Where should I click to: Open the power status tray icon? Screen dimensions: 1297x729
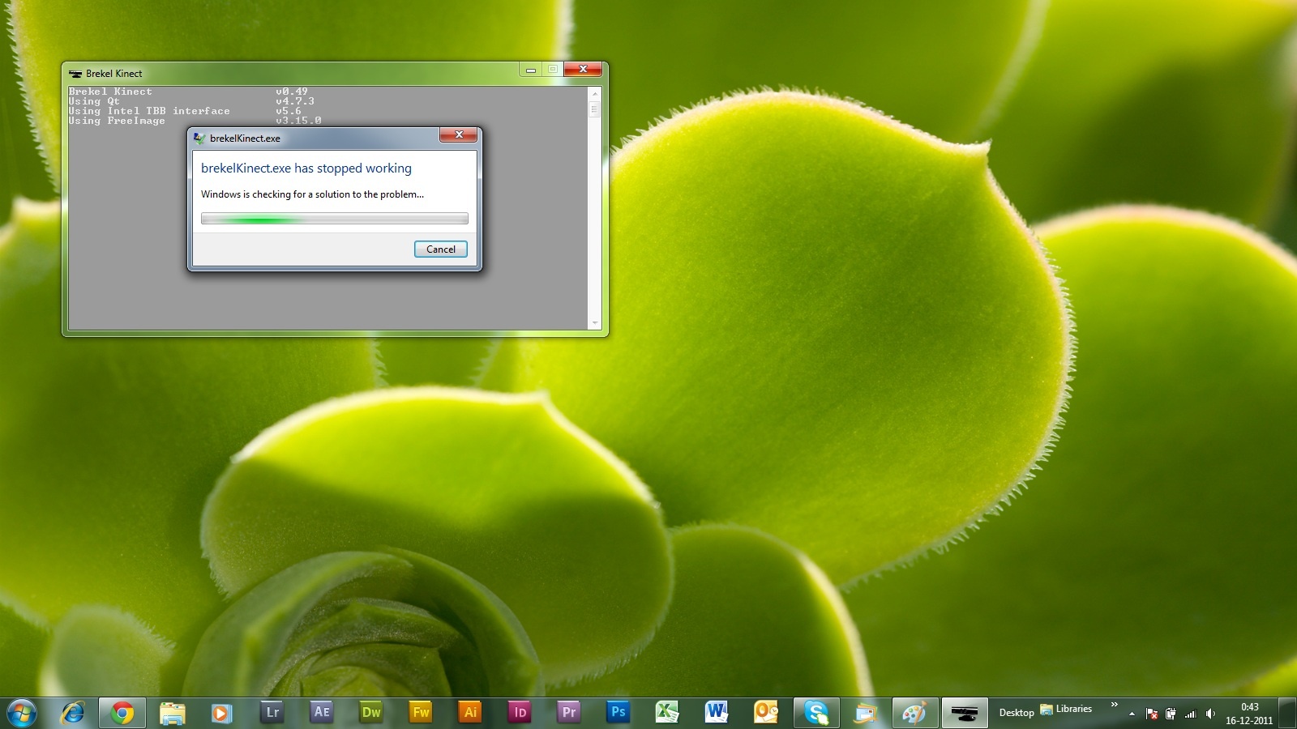tap(1171, 714)
